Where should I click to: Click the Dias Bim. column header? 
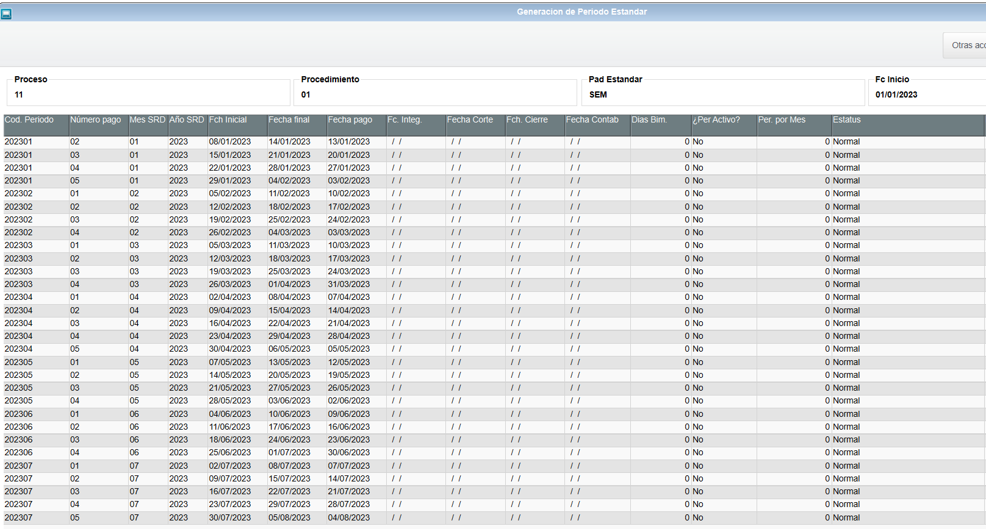660,125
